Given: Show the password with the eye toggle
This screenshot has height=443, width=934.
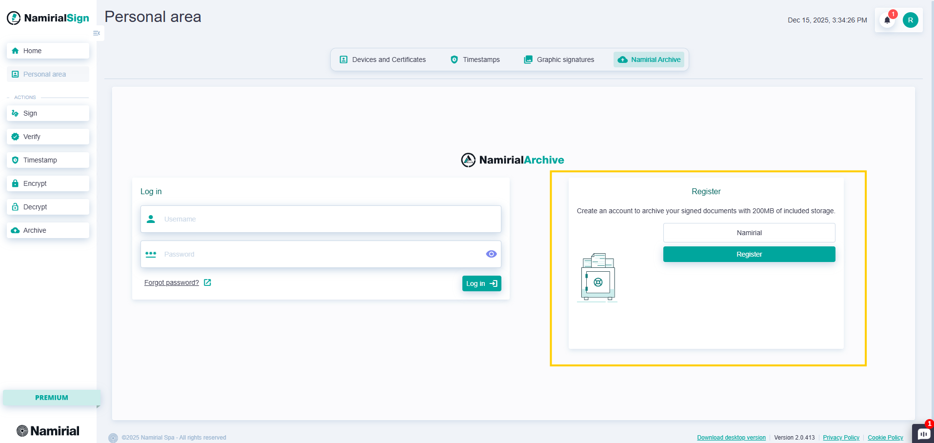Looking at the screenshot, I should click(491, 254).
